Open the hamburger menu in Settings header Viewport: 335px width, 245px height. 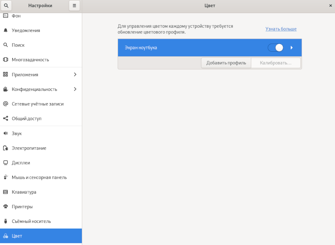[x=74, y=6]
